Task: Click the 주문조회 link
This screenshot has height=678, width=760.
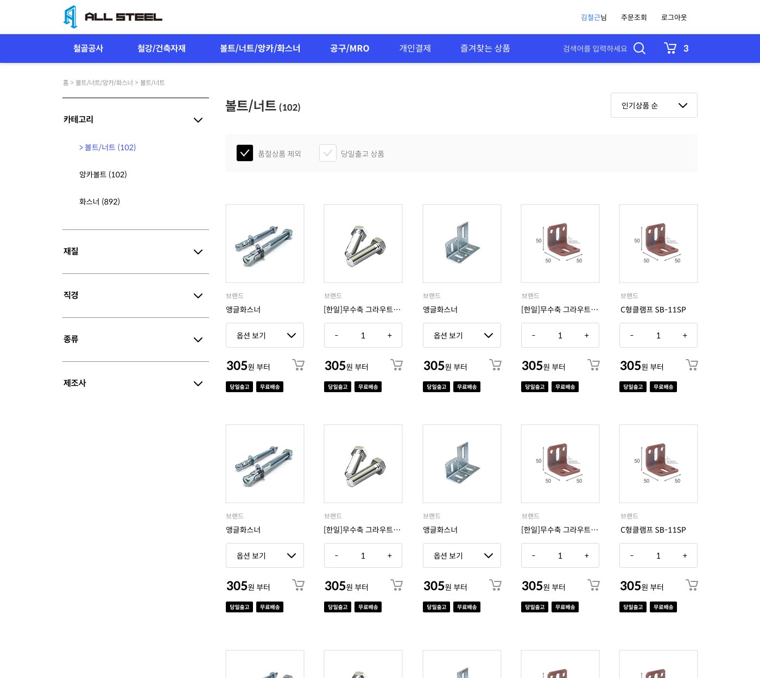Action: click(634, 17)
